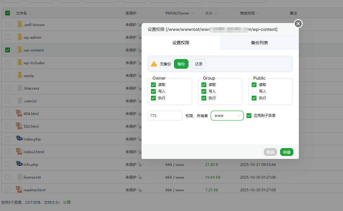Image resolution: width=343 pixels, height=211 pixels.
Task: Switch to 备份列表 tab
Action: click(x=259, y=43)
